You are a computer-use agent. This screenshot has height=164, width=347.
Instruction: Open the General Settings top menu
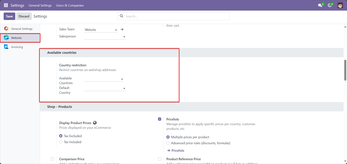[40, 5]
